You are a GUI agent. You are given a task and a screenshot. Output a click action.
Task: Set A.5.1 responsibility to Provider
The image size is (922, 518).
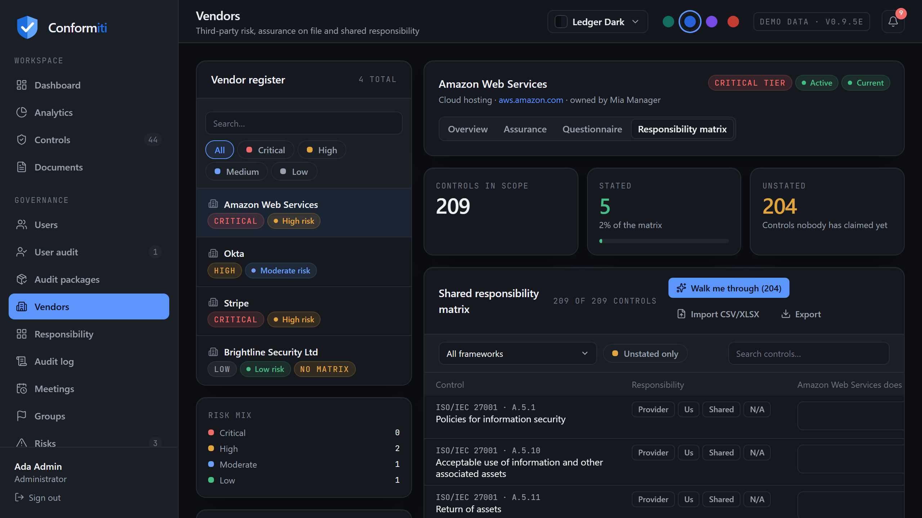(653, 409)
